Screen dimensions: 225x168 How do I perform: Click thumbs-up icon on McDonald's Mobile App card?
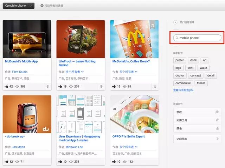tap(6, 86)
